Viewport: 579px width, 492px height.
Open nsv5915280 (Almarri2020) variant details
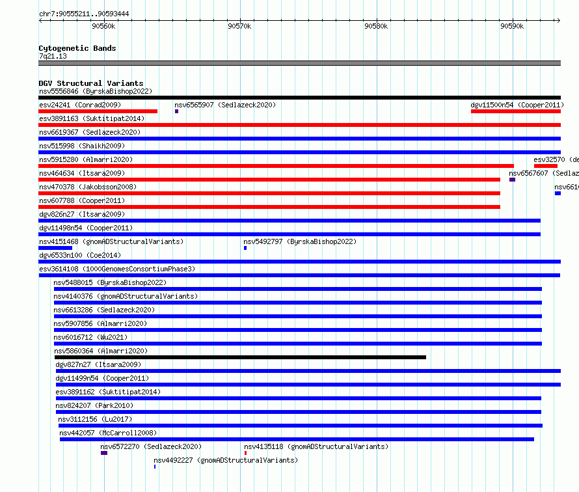[x=86, y=159]
